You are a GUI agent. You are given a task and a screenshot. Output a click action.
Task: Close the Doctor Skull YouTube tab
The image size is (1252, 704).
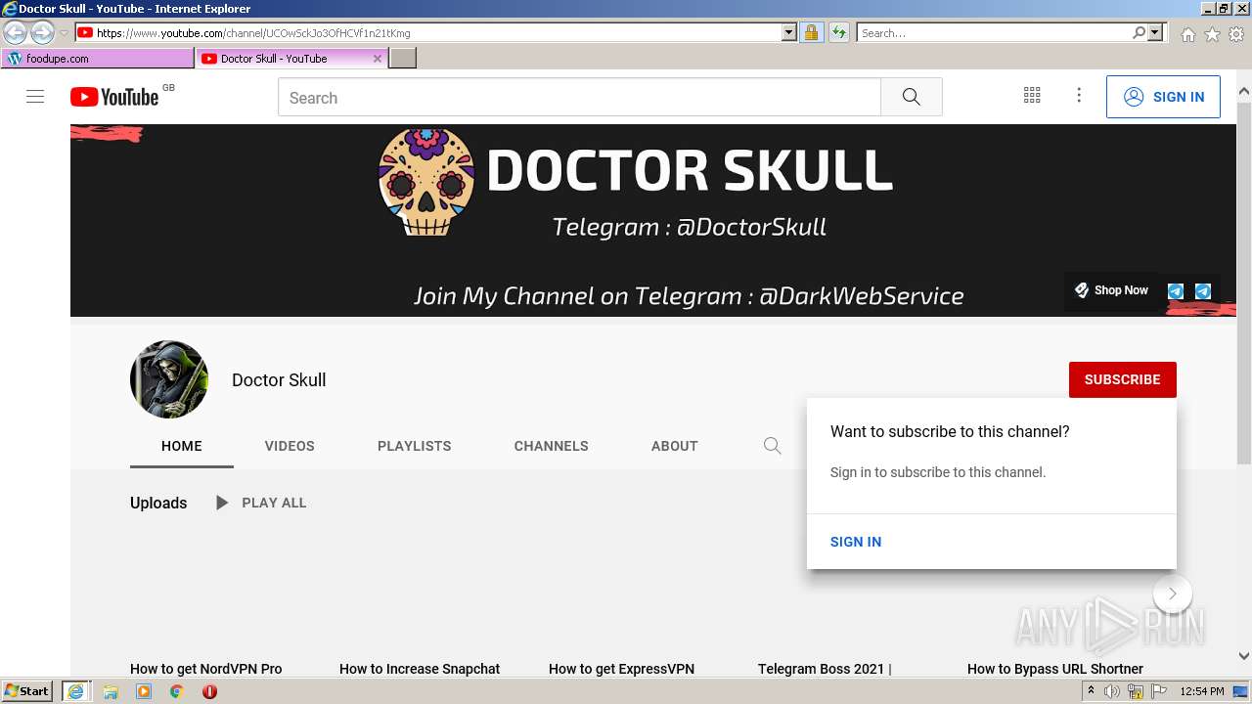[378, 59]
